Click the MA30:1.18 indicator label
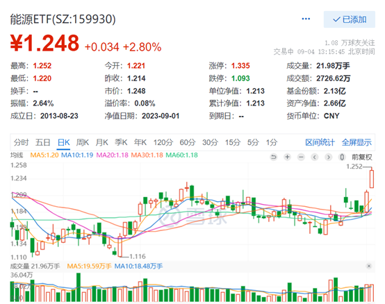The image size is (385, 304). (147, 155)
